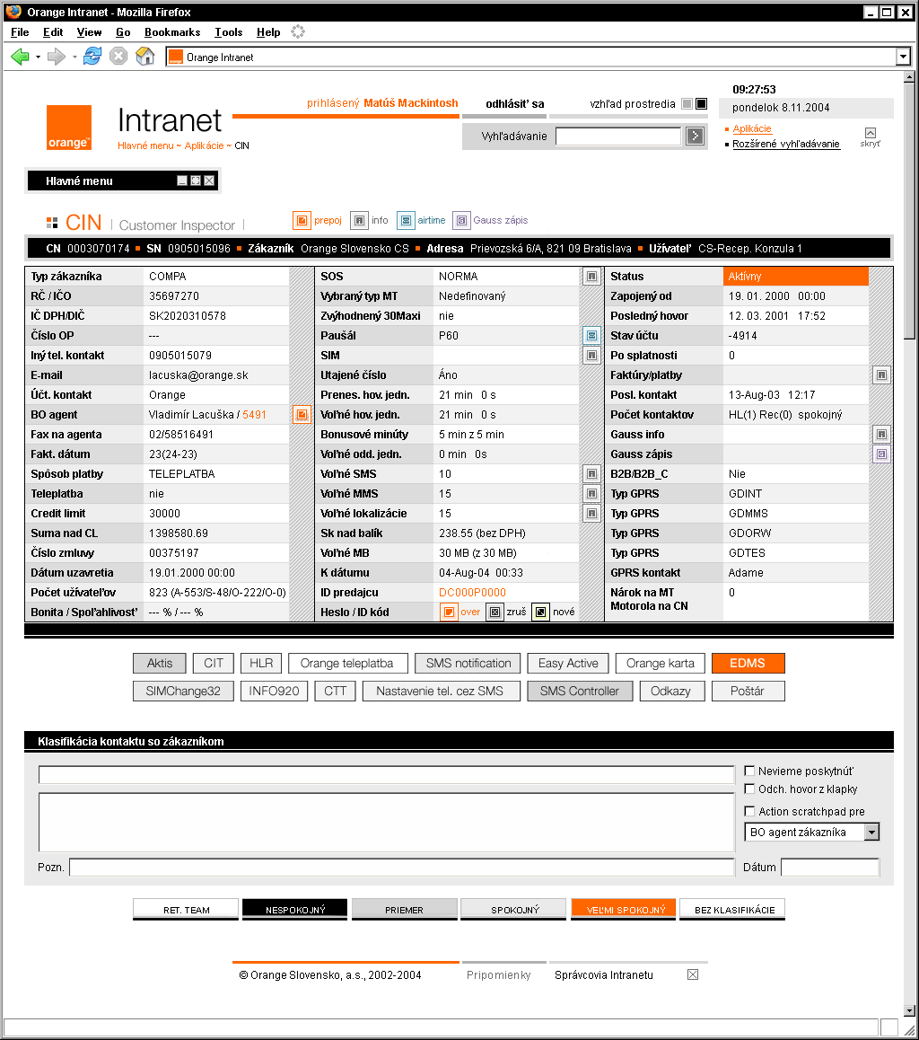Open the Bookmarks menu
The height and width of the screenshot is (1040, 919).
pyautogui.click(x=172, y=31)
